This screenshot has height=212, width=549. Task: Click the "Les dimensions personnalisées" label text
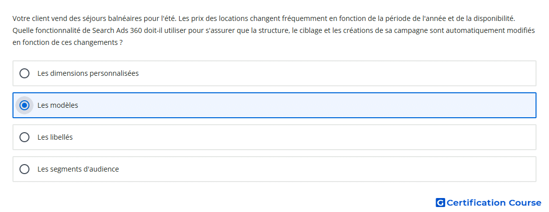point(88,73)
